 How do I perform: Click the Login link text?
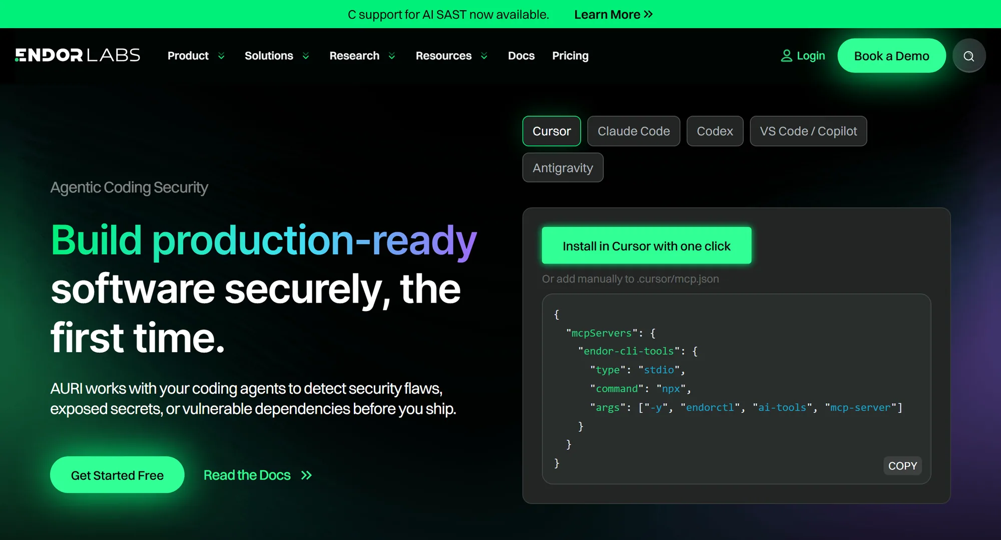click(x=811, y=56)
